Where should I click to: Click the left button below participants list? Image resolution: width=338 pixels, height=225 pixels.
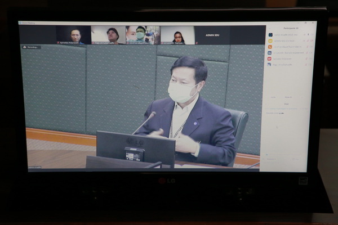273,97
